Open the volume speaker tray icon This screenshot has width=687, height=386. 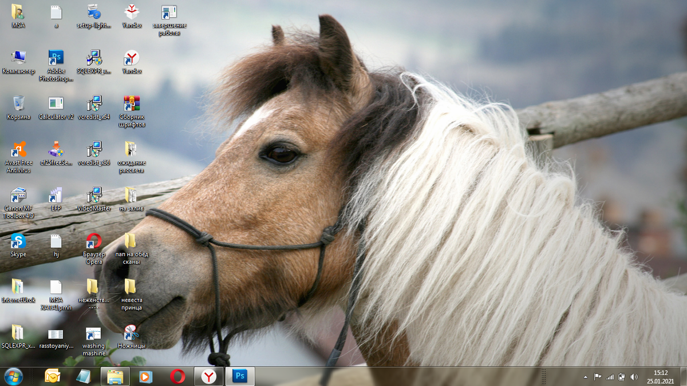pos(634,377)
